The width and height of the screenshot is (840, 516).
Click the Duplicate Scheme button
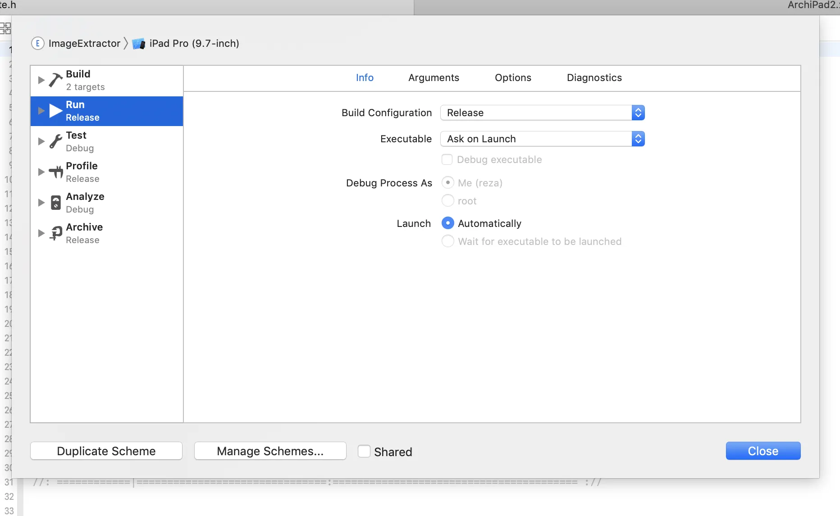pyautogui.click(x=106, y=451)
